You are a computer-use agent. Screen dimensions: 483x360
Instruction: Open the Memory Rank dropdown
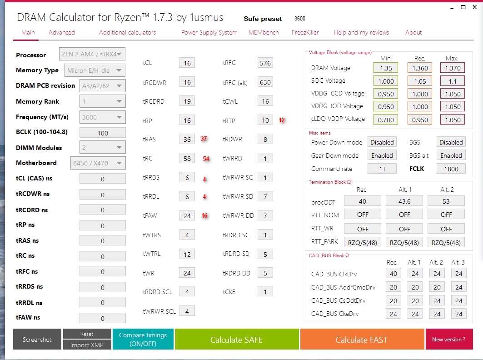pyautogui.click(x=102, y=101)
